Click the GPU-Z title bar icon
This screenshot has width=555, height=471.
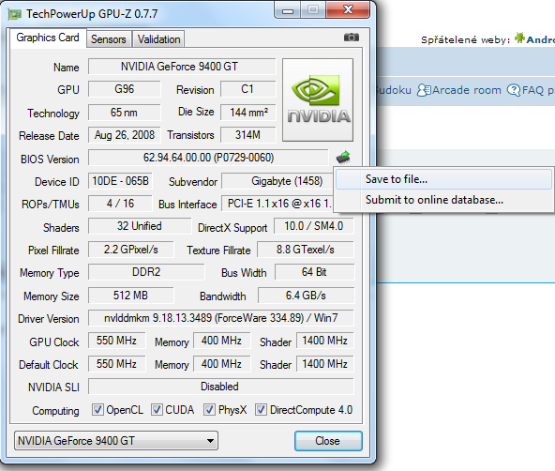[15, 14]
